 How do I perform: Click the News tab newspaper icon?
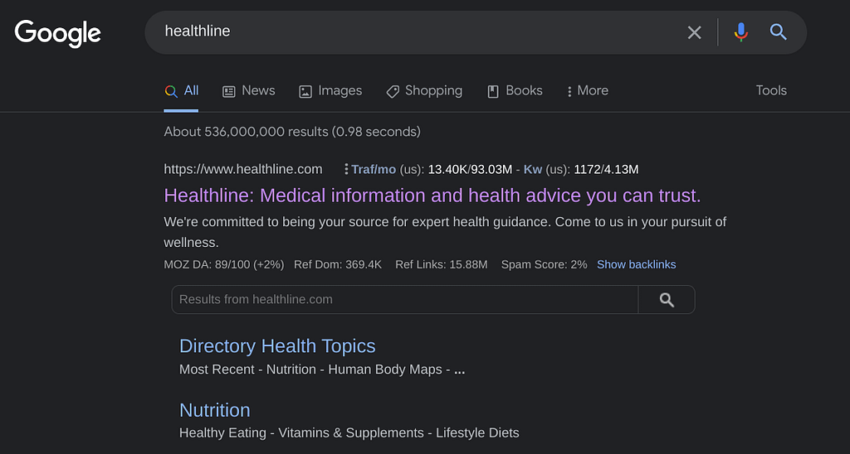[x=229, y=91]
